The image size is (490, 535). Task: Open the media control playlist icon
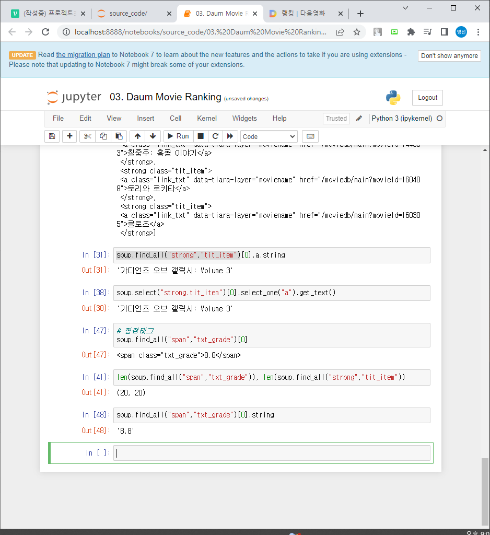click(x=427, y=32)
